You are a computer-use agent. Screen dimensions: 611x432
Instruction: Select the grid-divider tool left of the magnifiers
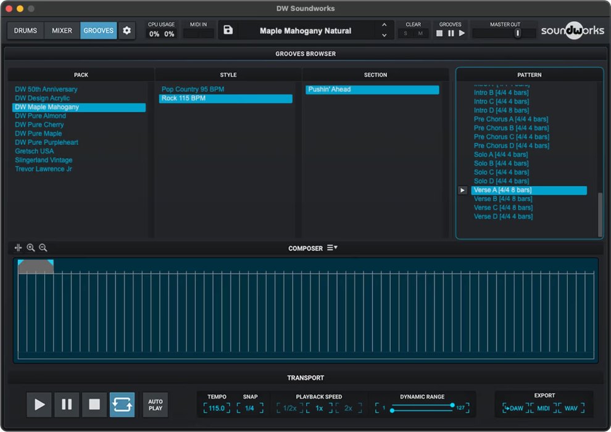18,248
